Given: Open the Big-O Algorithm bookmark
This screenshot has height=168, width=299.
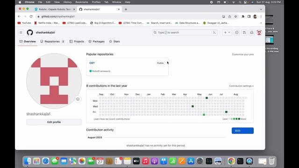Looking at the screenshot, I should [x=103, y=23].
